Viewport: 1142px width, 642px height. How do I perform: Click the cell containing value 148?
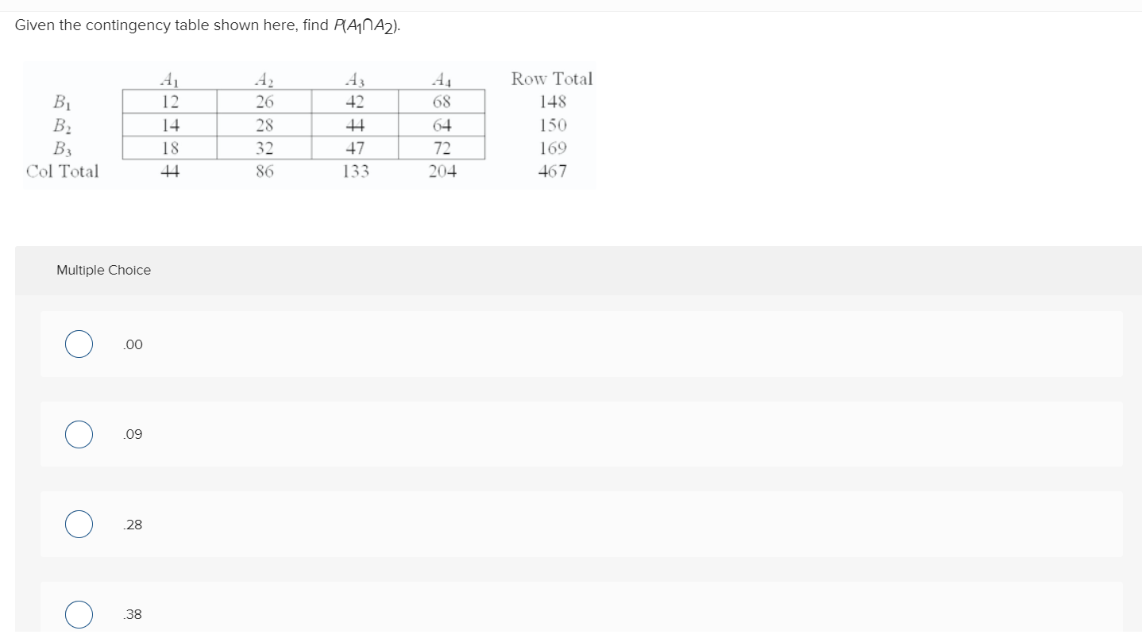click(551, 102)
